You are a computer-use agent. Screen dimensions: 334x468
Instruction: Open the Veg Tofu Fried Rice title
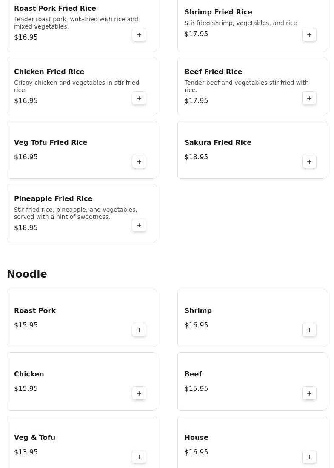[x=51, y=143]
